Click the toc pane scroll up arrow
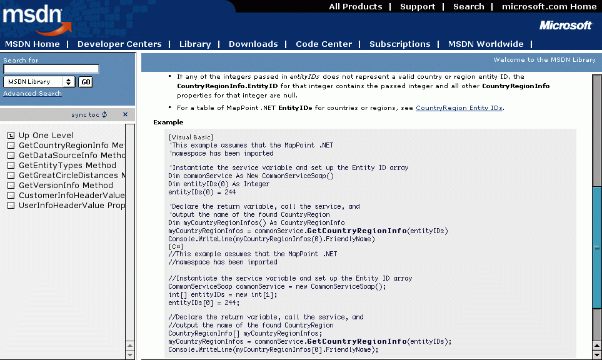 point(130,346)
